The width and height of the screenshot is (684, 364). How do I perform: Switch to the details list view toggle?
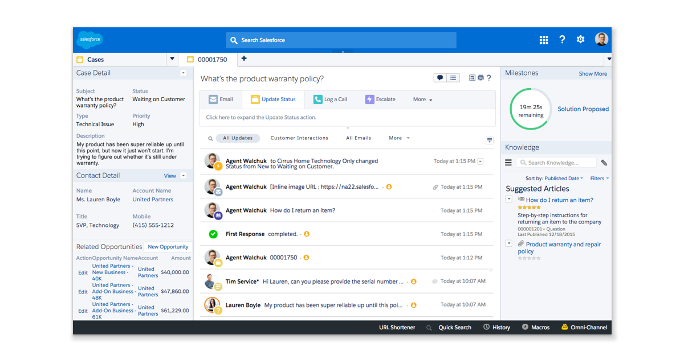(453, 78)
